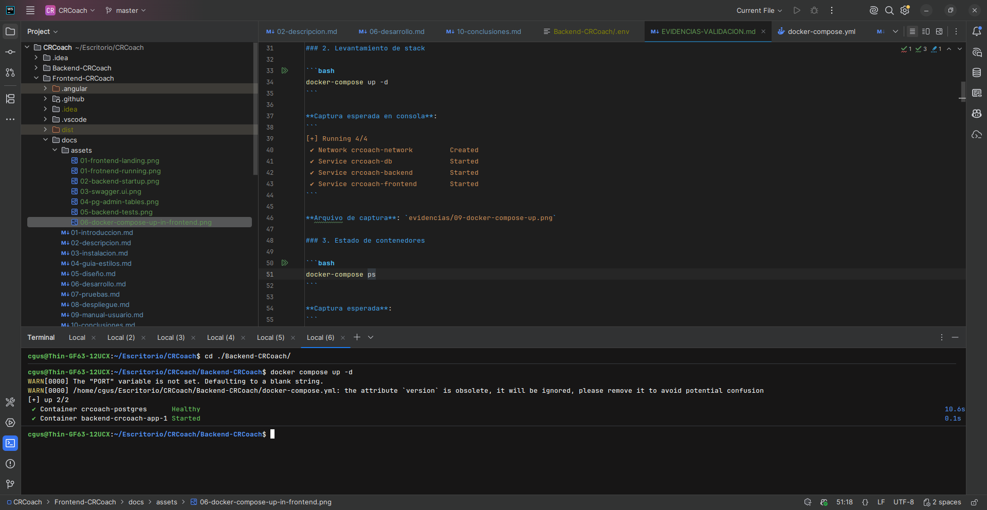Open the Git tool window
The width and height of the screenshot is (987, 510).
pyautogui.click(x=10, y=484)
